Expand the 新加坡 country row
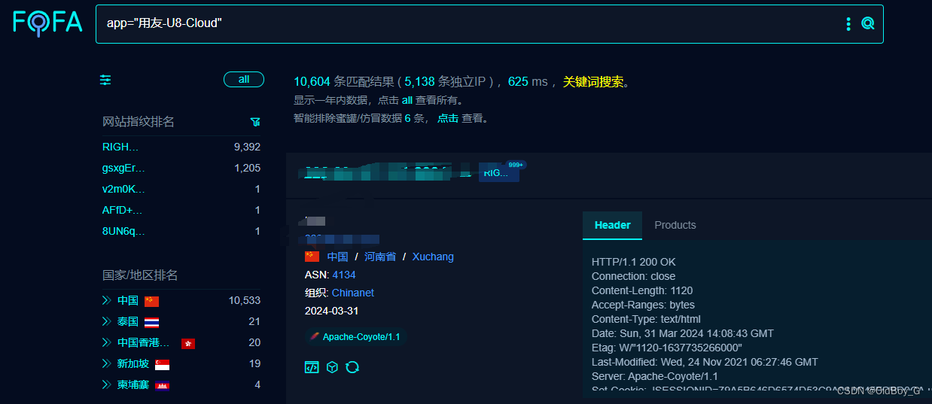The width and height of the screenshot is (932, 404). coord(106,363)
